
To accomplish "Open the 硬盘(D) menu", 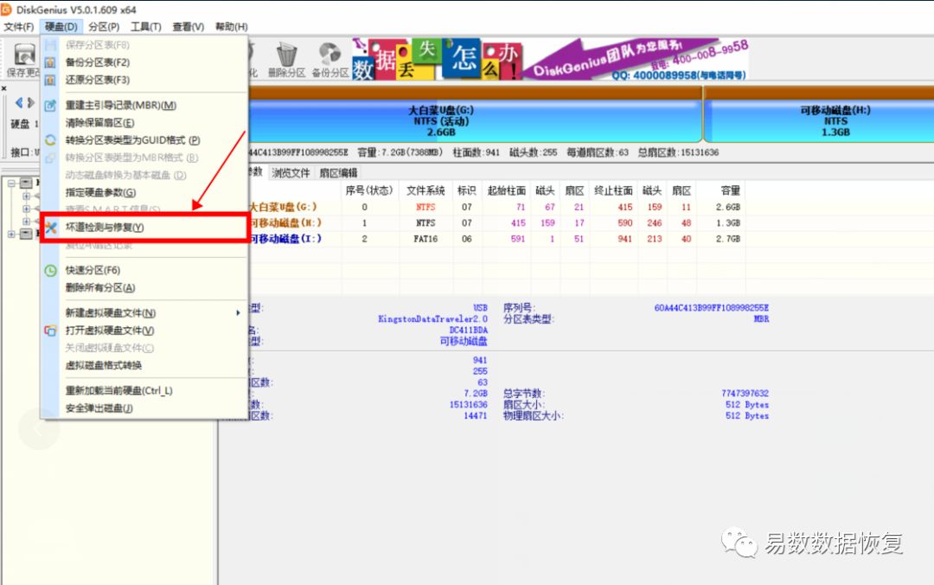I will pos(61,27).
